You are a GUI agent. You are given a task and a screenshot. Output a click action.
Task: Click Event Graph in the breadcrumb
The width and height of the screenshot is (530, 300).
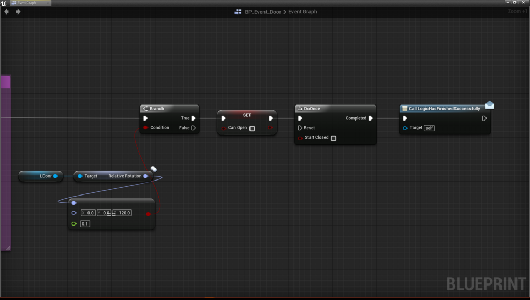click(x=302, y=12)
